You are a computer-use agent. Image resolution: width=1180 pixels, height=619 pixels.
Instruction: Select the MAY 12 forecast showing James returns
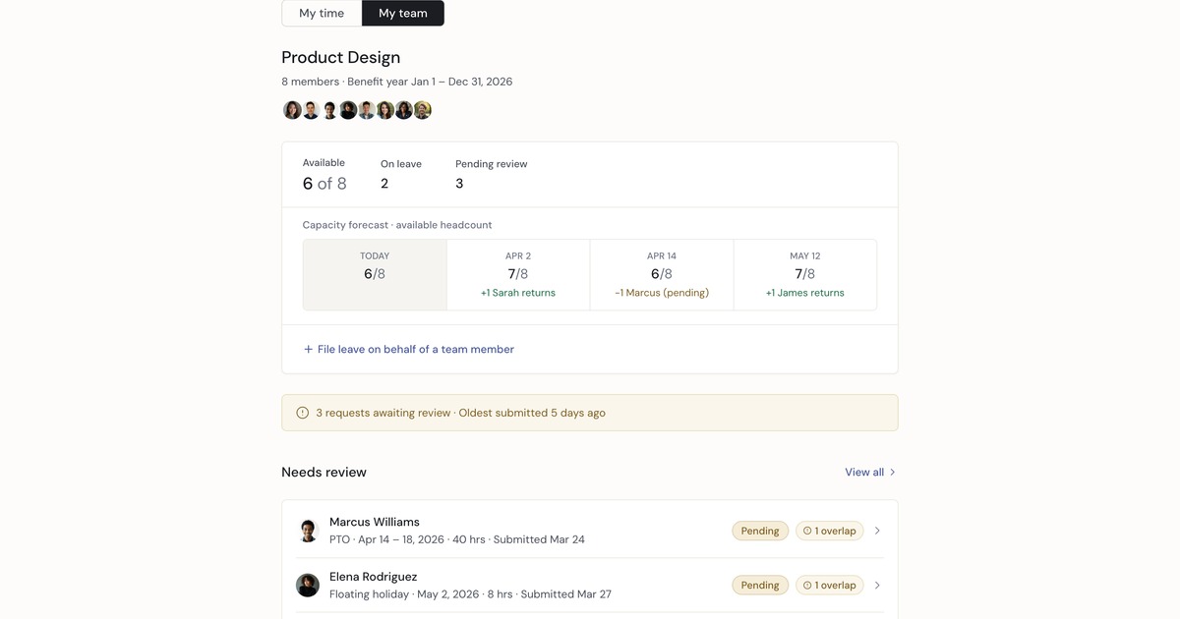coord(805,274)
